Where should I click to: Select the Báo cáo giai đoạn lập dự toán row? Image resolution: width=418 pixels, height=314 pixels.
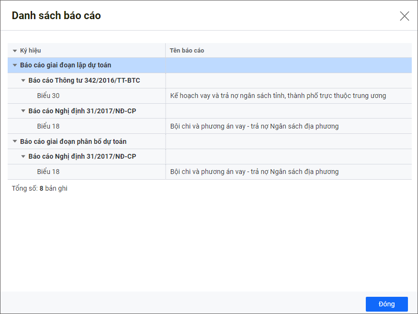[x=66, y=65]
